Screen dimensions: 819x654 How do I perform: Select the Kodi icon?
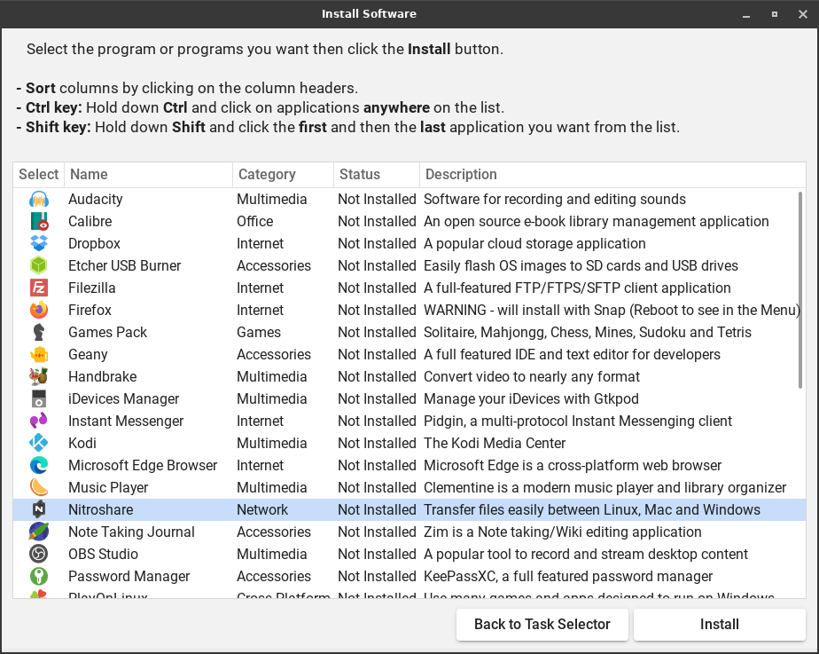[x=39, y=444]
